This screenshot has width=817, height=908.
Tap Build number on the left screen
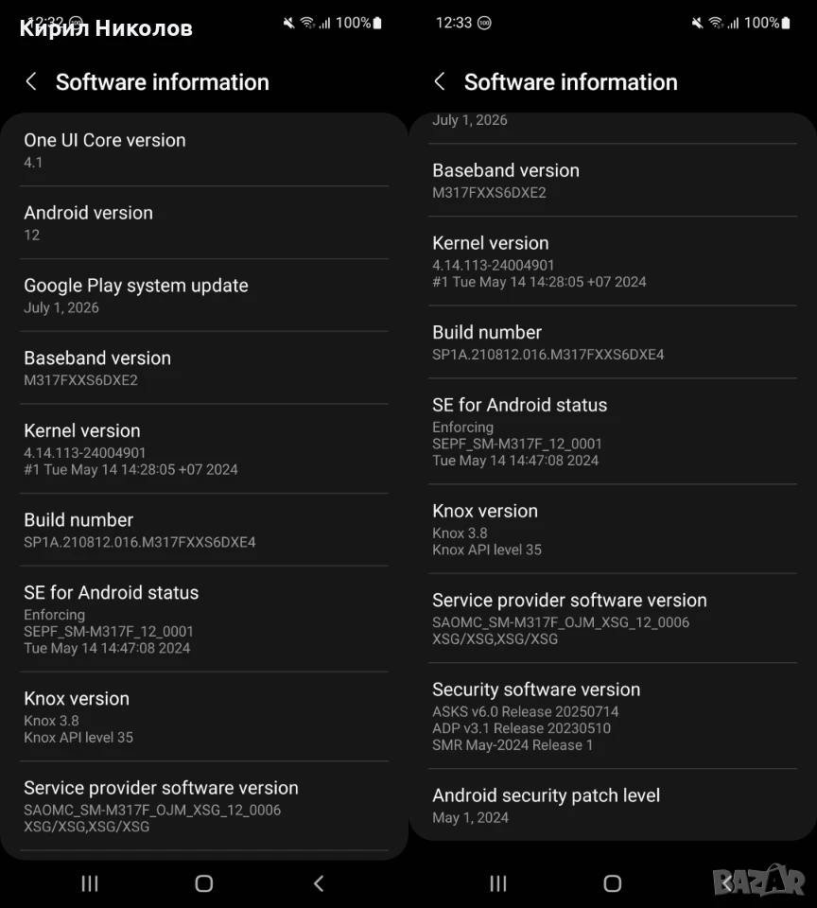[204, 530]
